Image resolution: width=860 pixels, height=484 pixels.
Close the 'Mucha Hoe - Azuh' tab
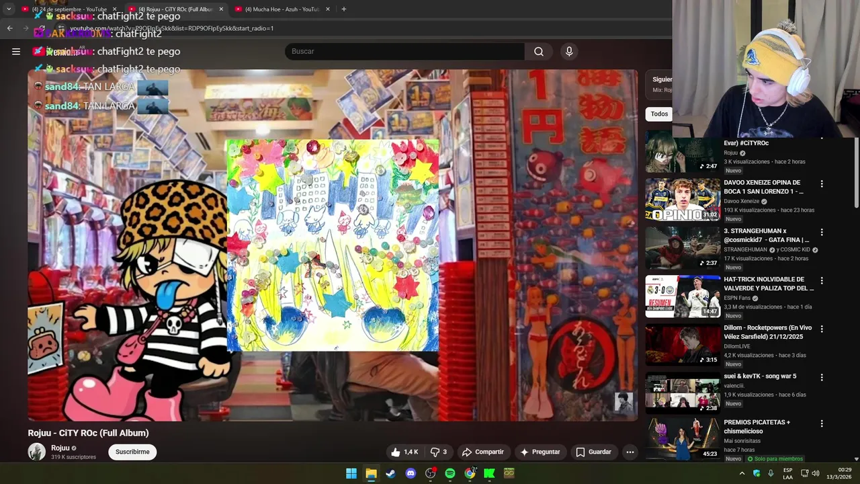328,9
